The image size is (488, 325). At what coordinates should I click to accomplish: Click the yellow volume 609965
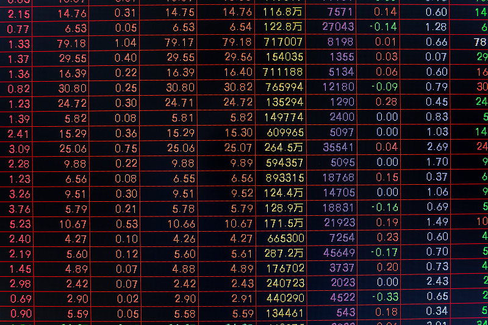[284, 132]
